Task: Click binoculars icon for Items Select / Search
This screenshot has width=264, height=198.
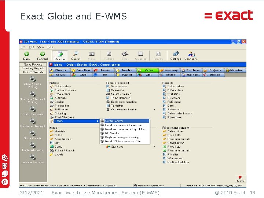Action: (52, 151)
